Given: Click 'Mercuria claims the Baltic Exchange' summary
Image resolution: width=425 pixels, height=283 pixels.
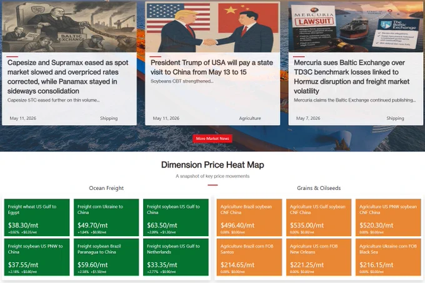Looking at the screenshot, I should pos(355,100).
